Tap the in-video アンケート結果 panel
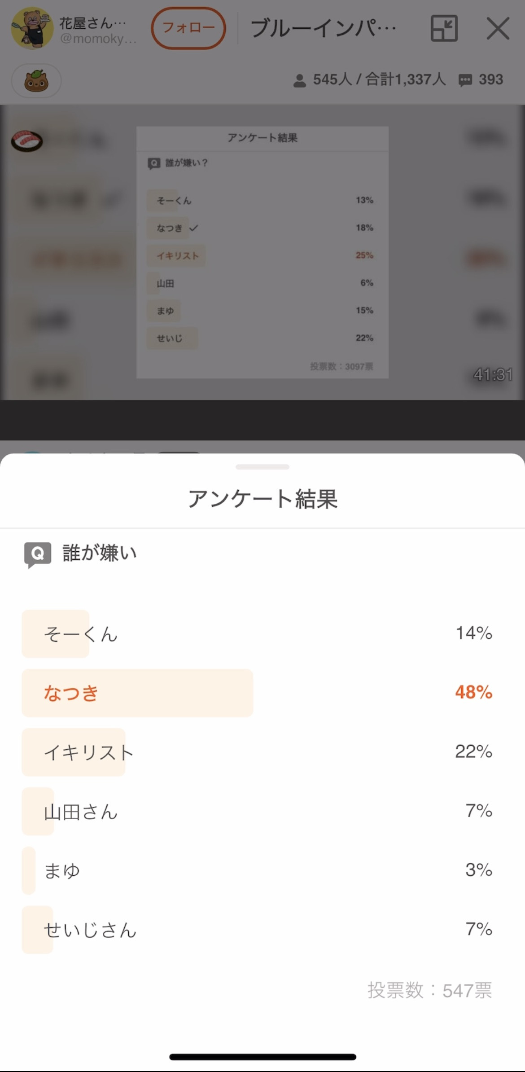This screenshot has width=525, height=1072. click(262, 252)
